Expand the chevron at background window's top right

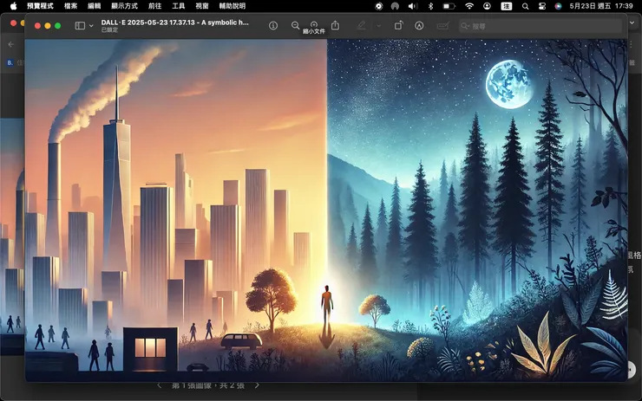tap(632, 23)
